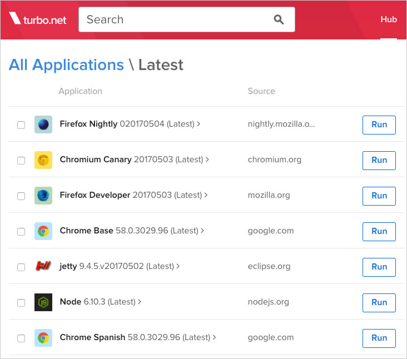Expand Firefox Nightly version chevron

click(198, 124)
